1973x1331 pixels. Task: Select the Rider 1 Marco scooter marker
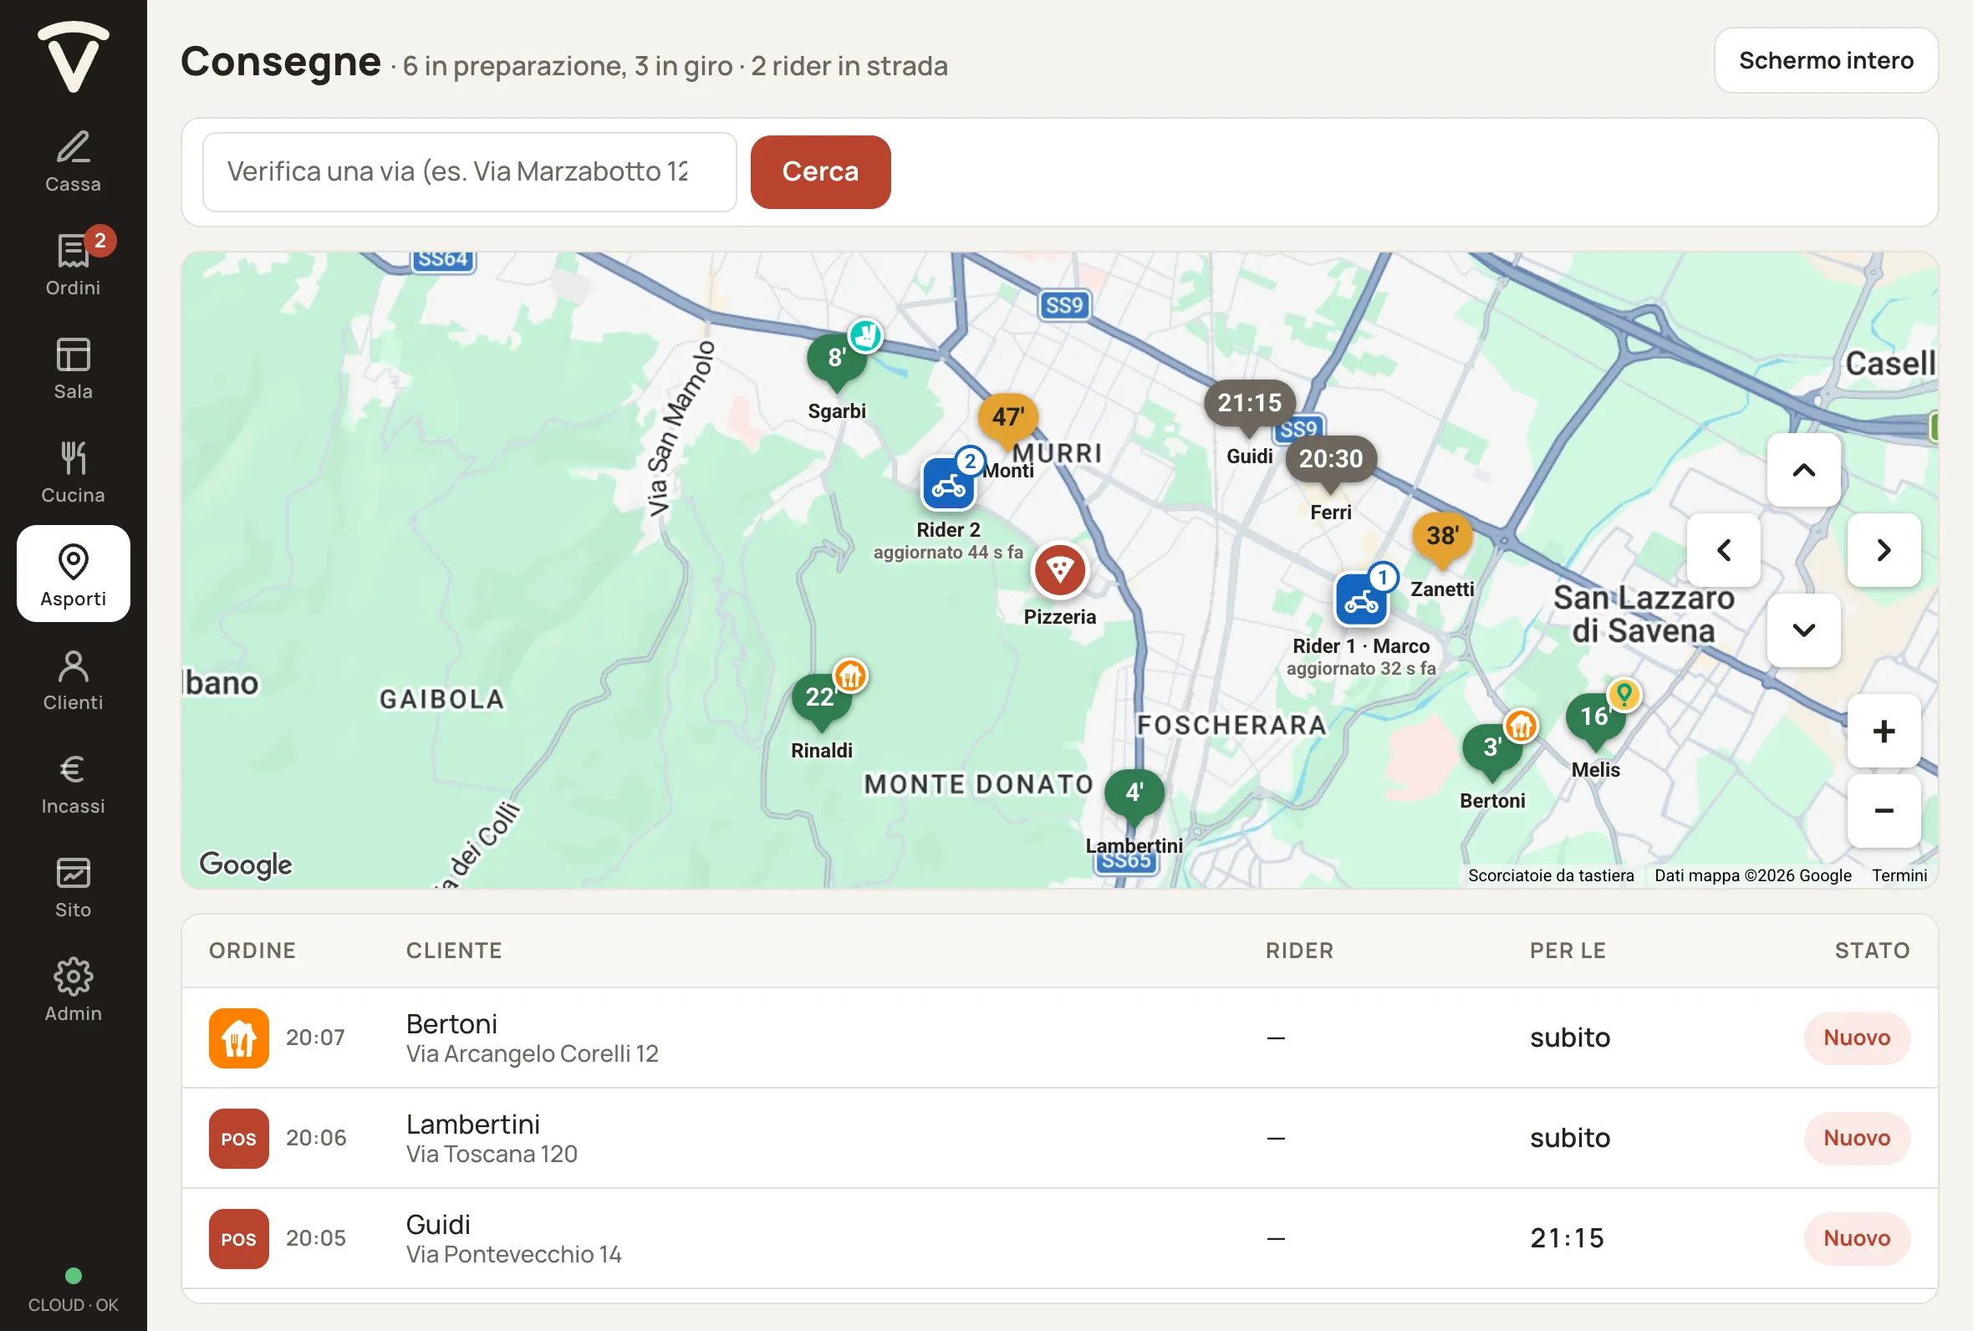pos(1361,600)
